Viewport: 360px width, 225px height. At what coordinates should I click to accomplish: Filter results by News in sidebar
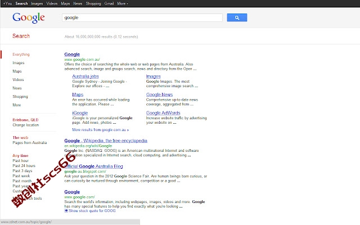pos(17,88)
